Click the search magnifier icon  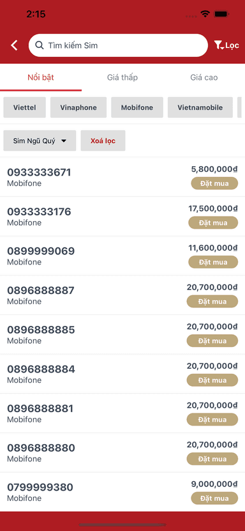[x=40, y=45]
